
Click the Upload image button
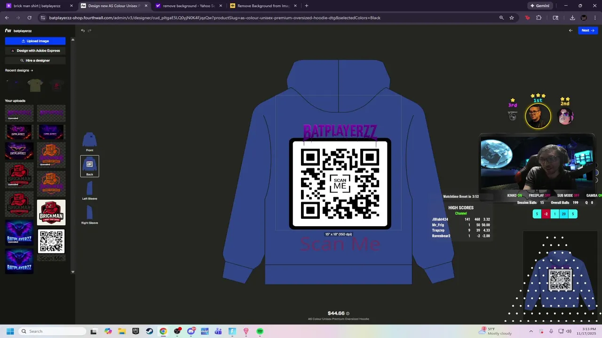[35, 41]
